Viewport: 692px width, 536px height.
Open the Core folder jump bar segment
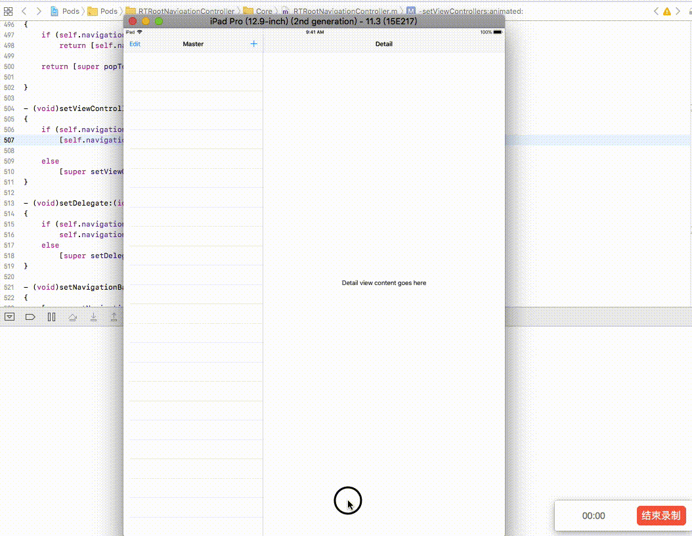pos(258,11)
